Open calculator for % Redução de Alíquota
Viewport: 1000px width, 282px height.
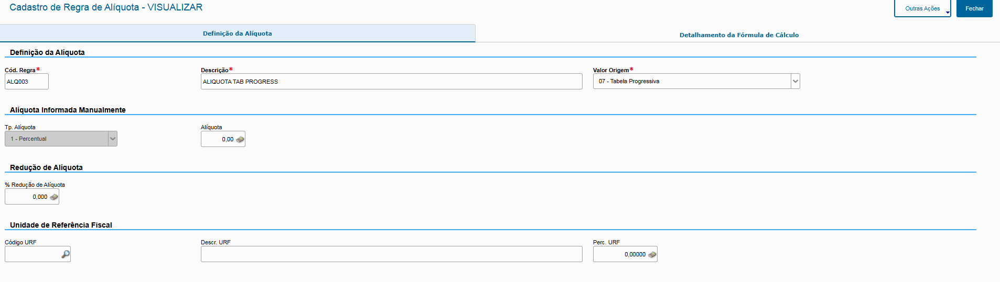[x=54, y=197]
